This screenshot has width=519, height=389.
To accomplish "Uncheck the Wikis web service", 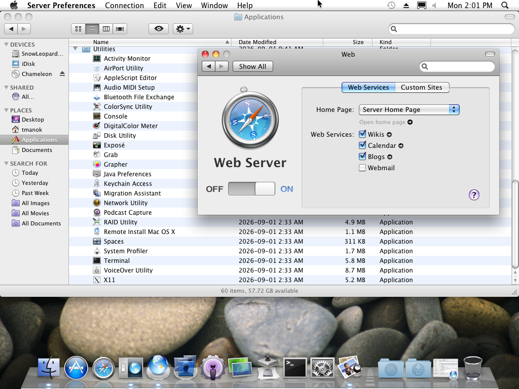I will (x=362, y=134).
